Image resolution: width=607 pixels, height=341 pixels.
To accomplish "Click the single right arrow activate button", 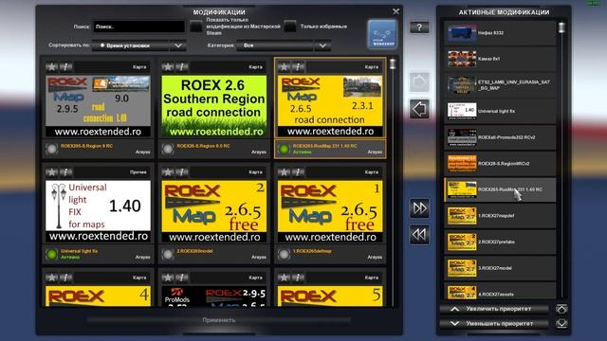I will (x=419, y=82).
